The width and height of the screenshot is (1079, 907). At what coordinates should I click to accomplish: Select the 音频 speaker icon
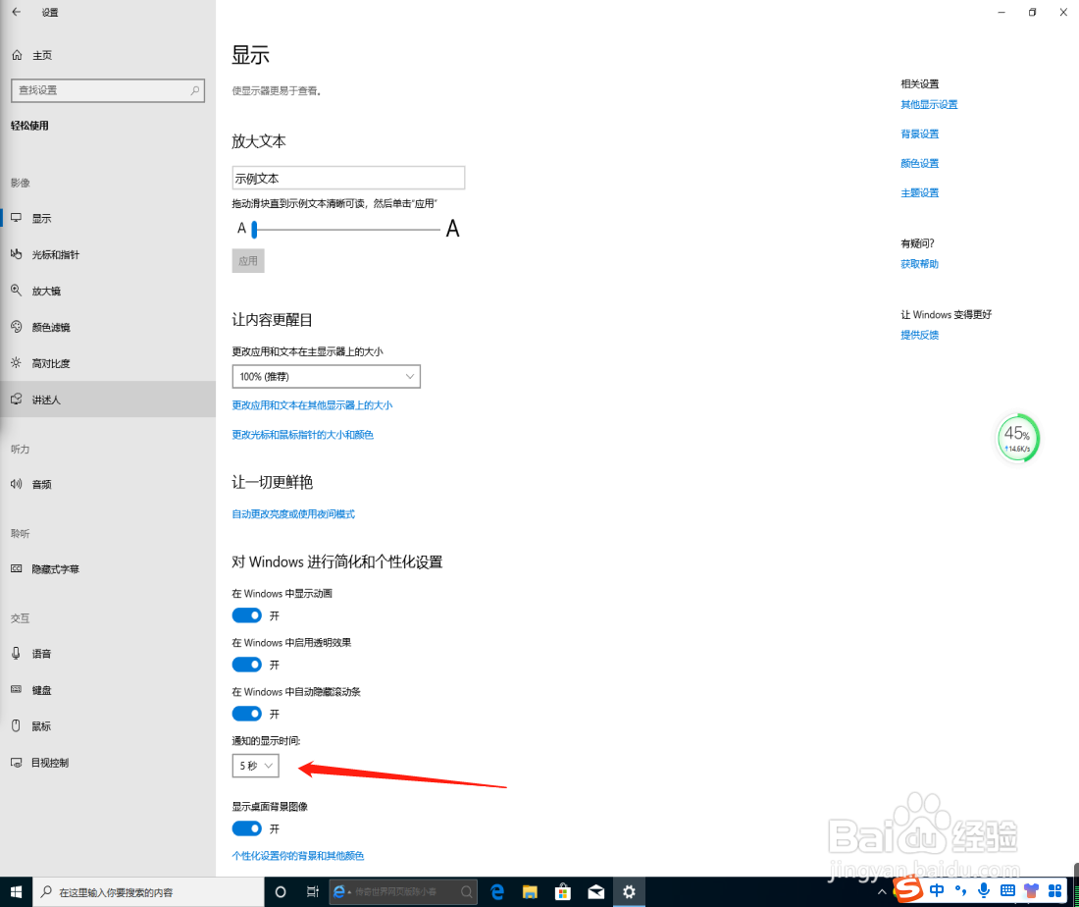tap(17, 484)
